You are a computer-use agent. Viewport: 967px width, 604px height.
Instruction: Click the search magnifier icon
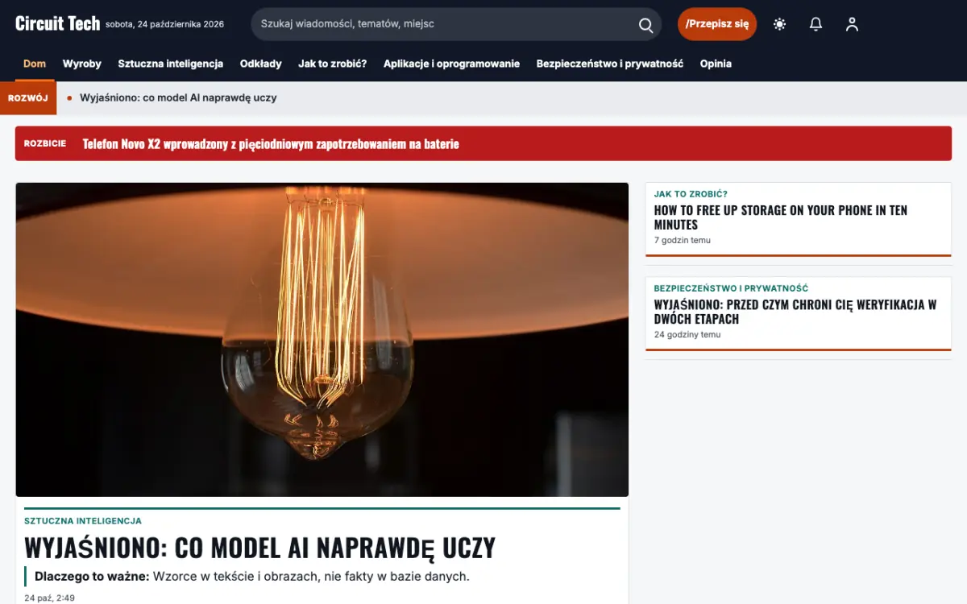(645, 24)
